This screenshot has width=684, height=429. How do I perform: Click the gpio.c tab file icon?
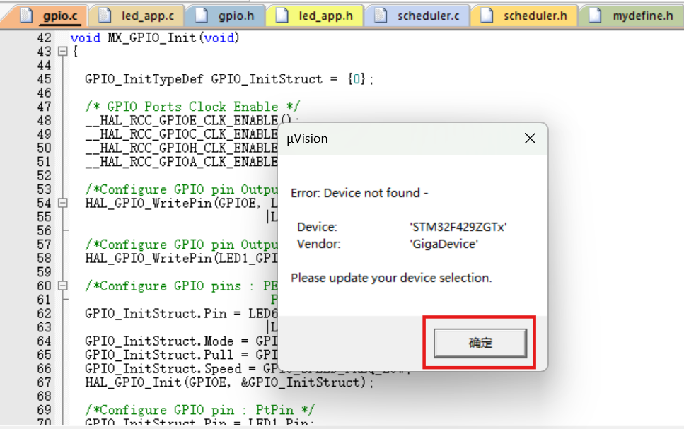pyautogui.click(x=26, y=16)
